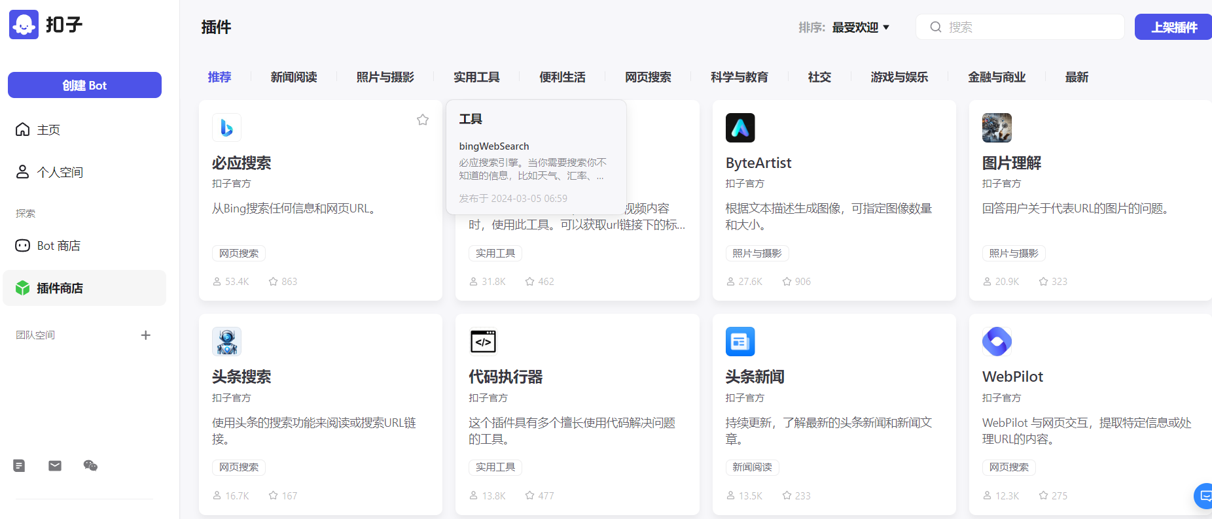Image resolution: width=1212 pixels, height=519 pixels.
Task: Click the star count 462 on second card
Action: 539,282
